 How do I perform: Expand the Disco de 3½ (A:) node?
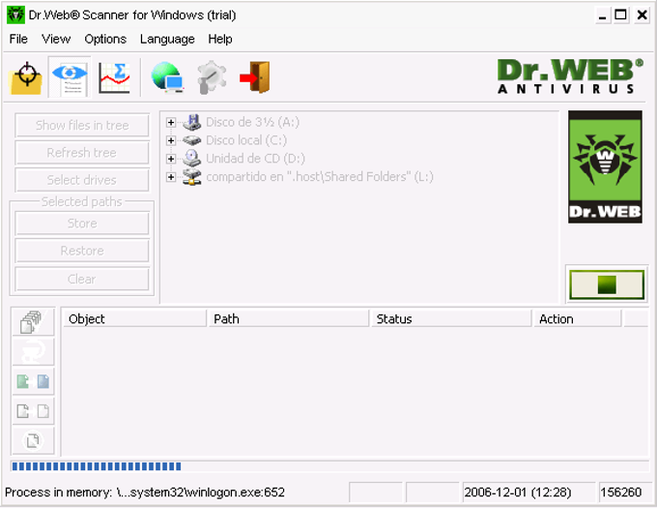(171, 123)
